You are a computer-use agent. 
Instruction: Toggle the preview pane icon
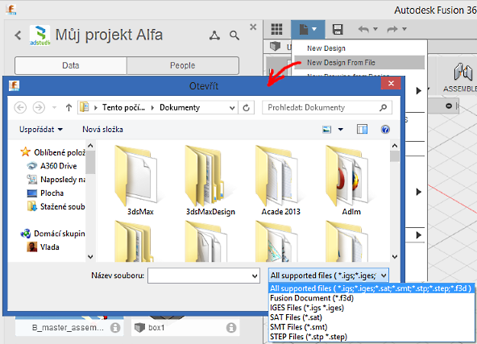pos(362,130)
